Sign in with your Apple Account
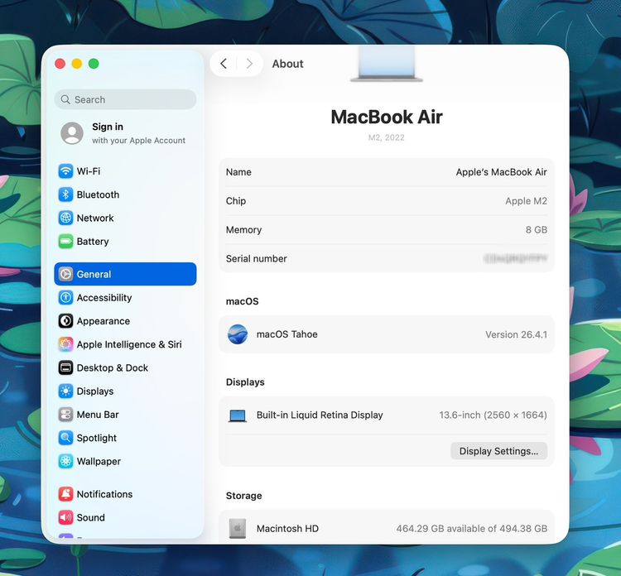The image size is (621, 576). (x=125, y=133)
